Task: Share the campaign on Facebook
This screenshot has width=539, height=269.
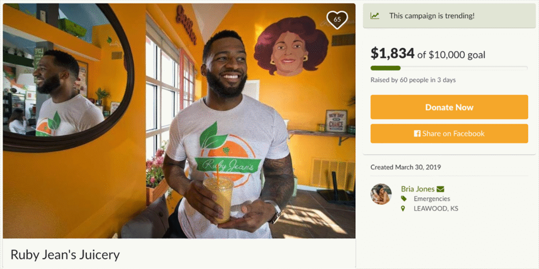Action: 449,134
